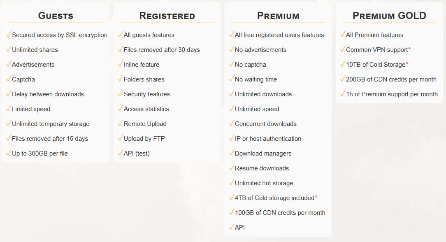Select the Registered plan heading
446x242 pixels.
(167, 16)
